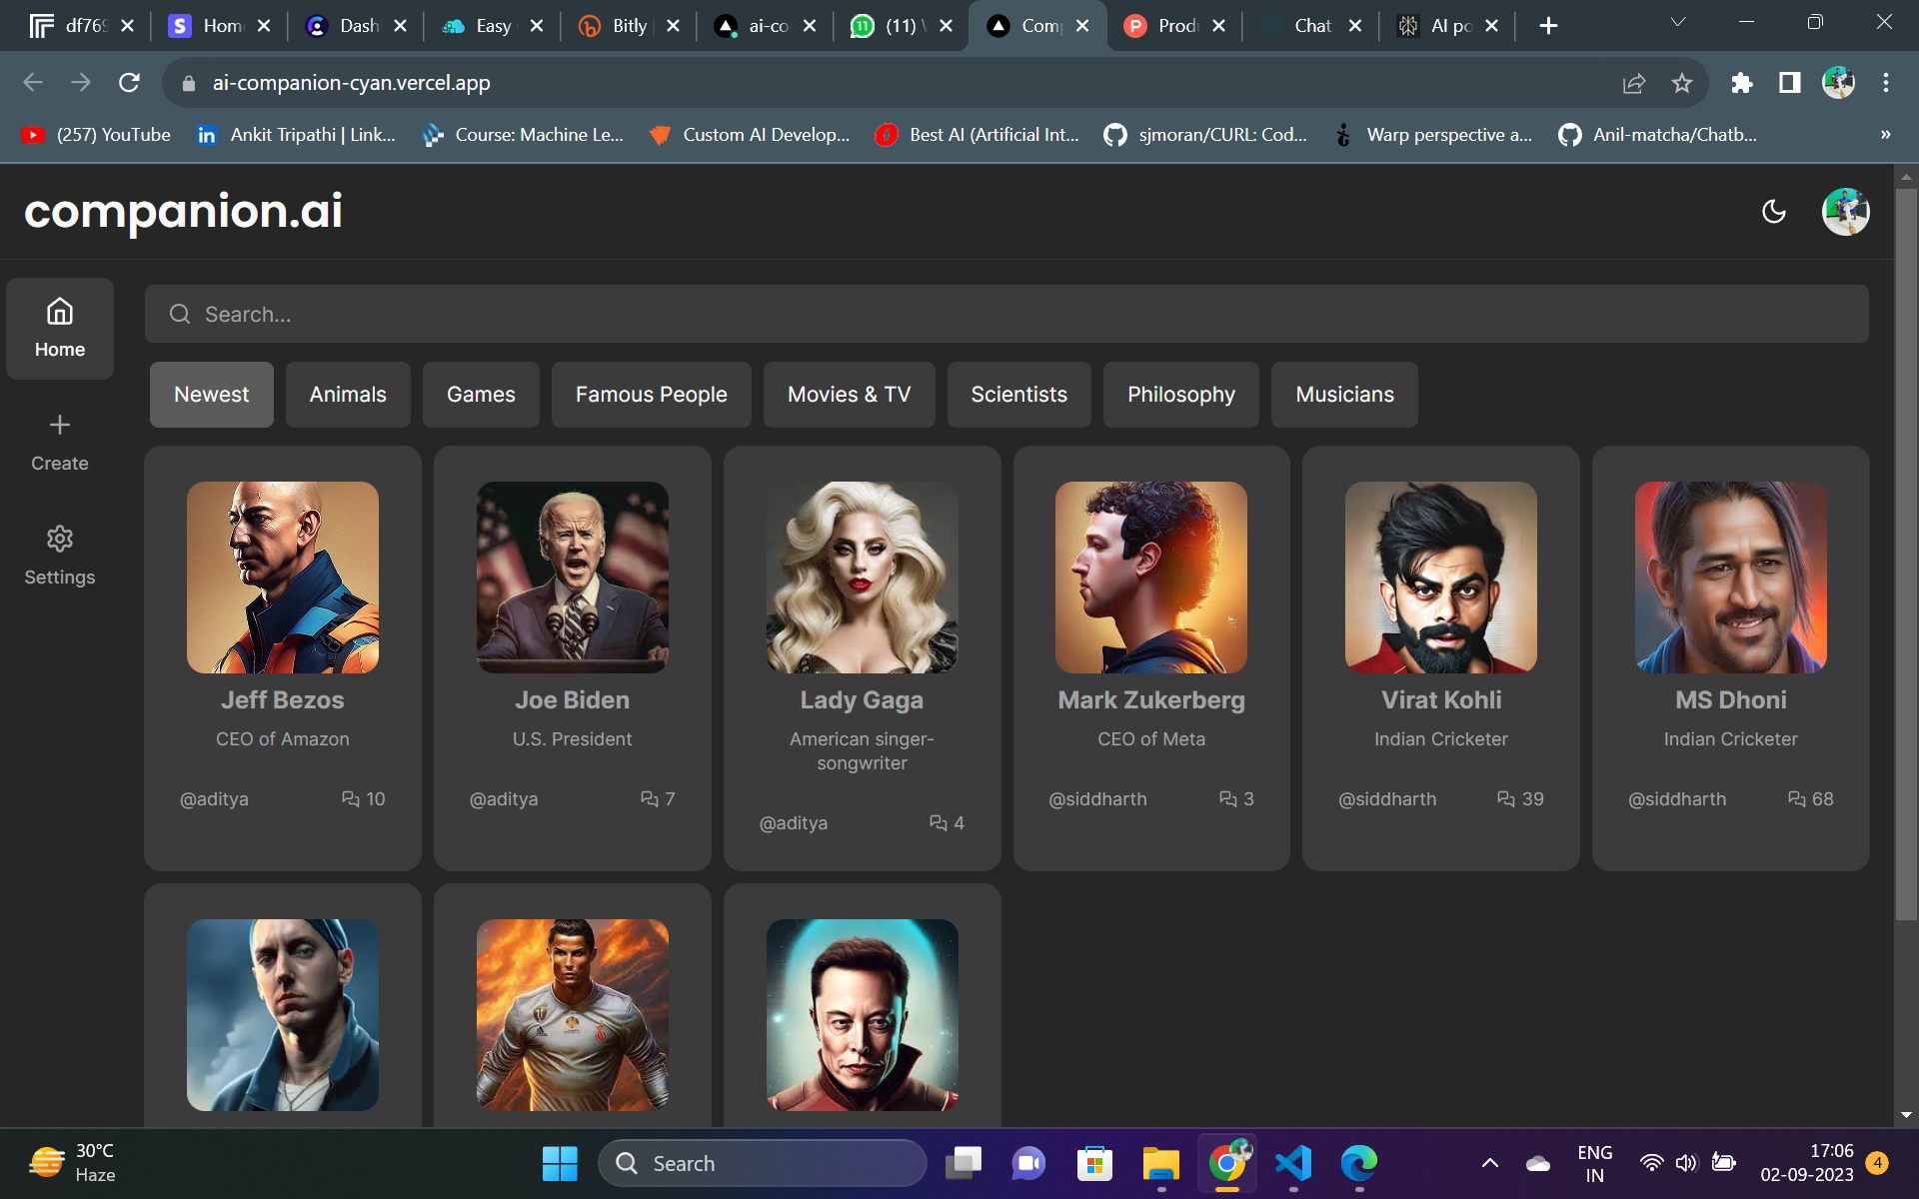Screen dimensions: 1919x1199
Task: Open Chrome three-dot menu
Action: (1885, 83)
